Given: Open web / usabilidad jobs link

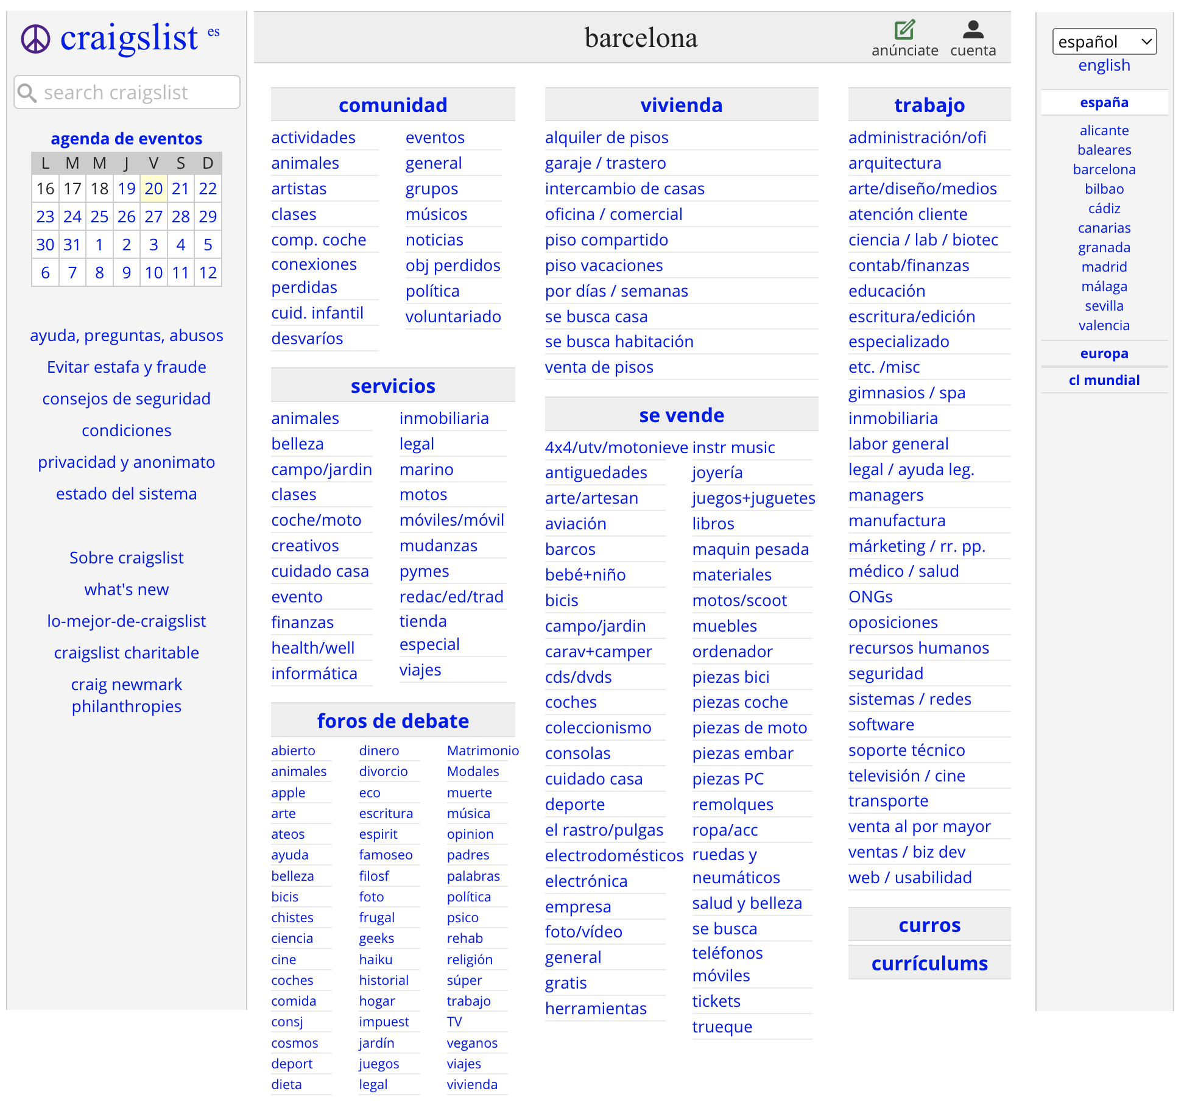Looking at the screenshot, I should [x=910, y=878].
